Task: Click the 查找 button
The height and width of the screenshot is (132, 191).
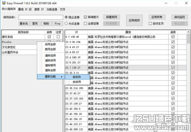Action: click(35, 23)
